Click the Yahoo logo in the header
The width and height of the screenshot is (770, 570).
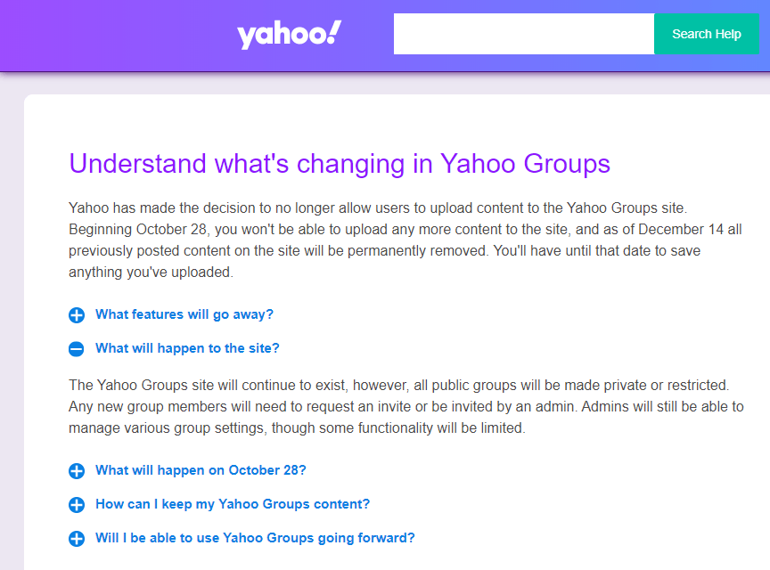[289, 35]
